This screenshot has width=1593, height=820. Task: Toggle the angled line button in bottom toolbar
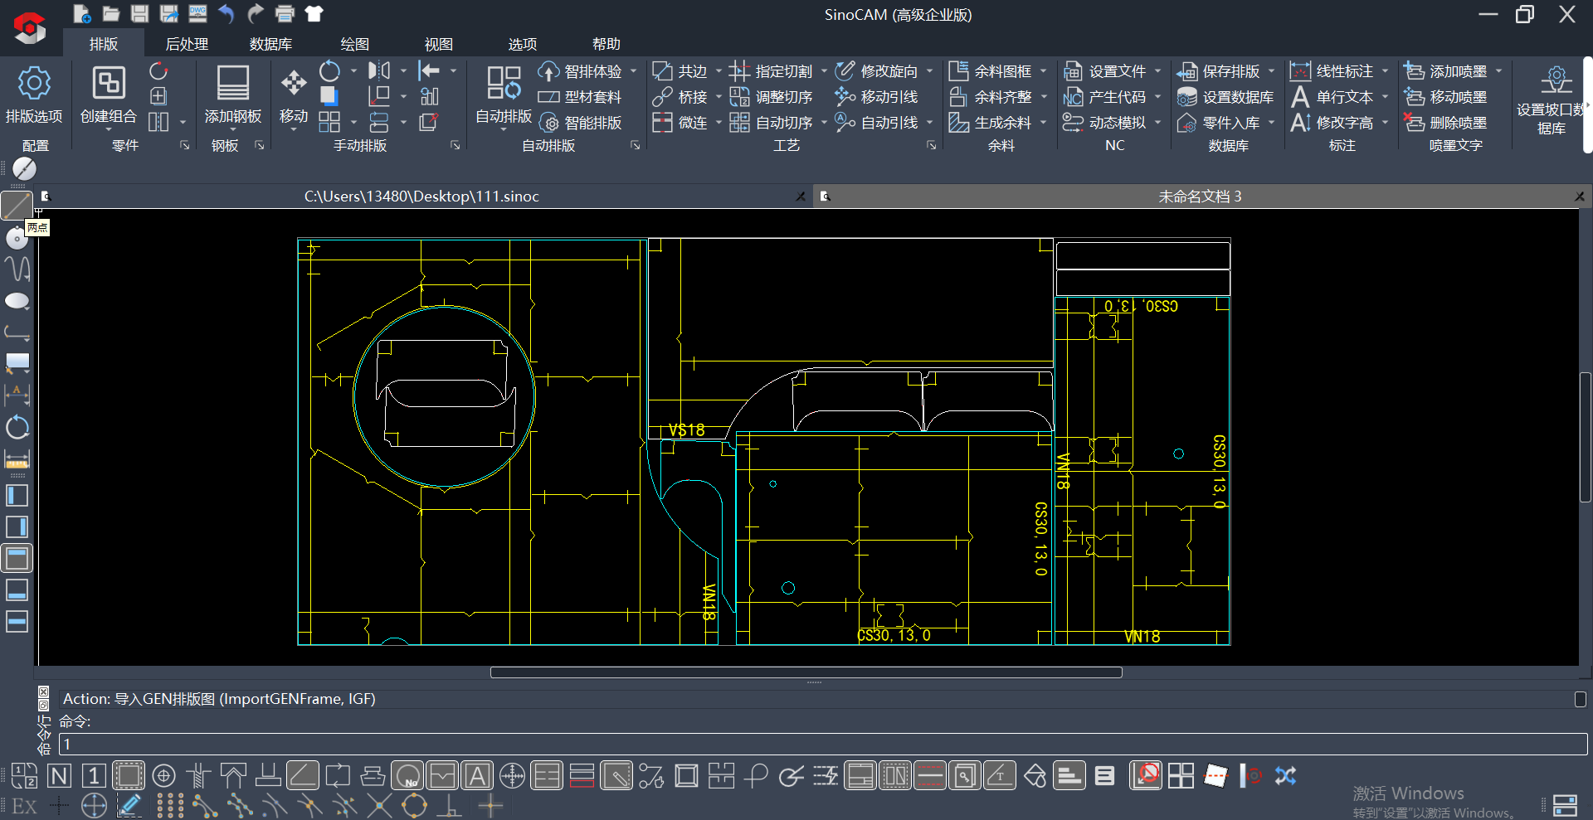click(302, 776)
